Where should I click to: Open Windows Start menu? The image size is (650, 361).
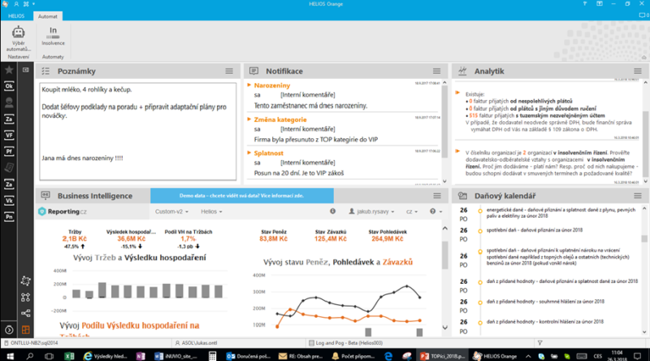pyautogui.click(x=10, y=356)
